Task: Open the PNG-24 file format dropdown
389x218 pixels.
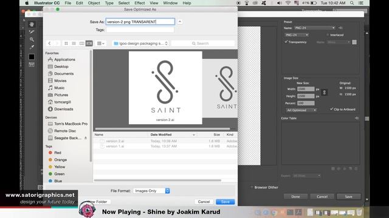Action: (x=297, y=35)
